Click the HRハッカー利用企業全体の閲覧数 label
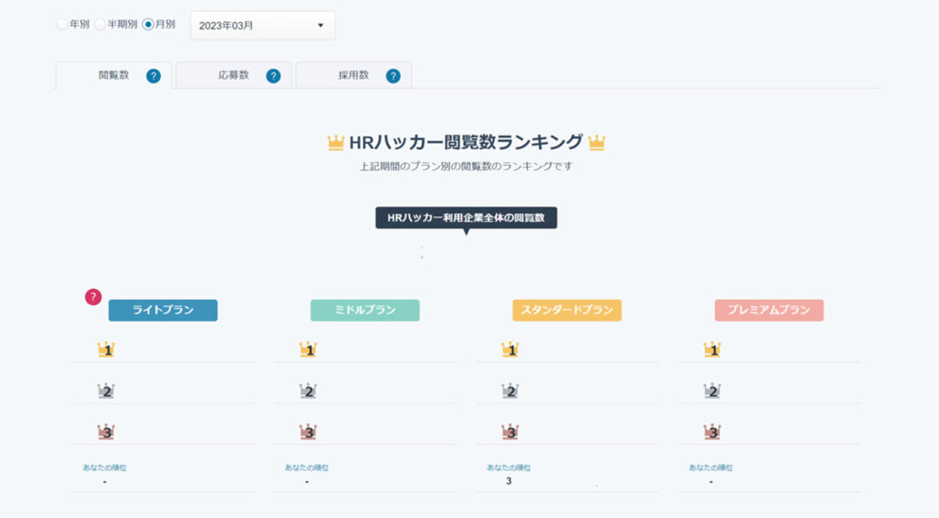 click(466, 218)
